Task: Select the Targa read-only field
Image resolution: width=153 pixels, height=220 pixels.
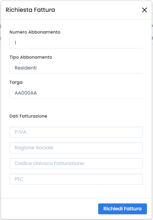Action: 76,93
